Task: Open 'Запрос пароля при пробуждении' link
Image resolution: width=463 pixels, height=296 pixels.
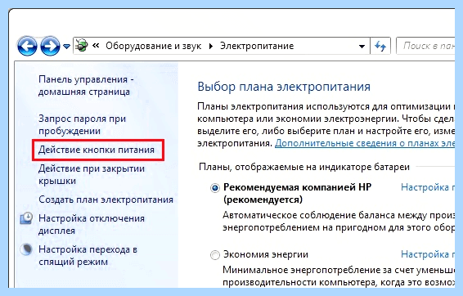Action: (x=82, y=124)
